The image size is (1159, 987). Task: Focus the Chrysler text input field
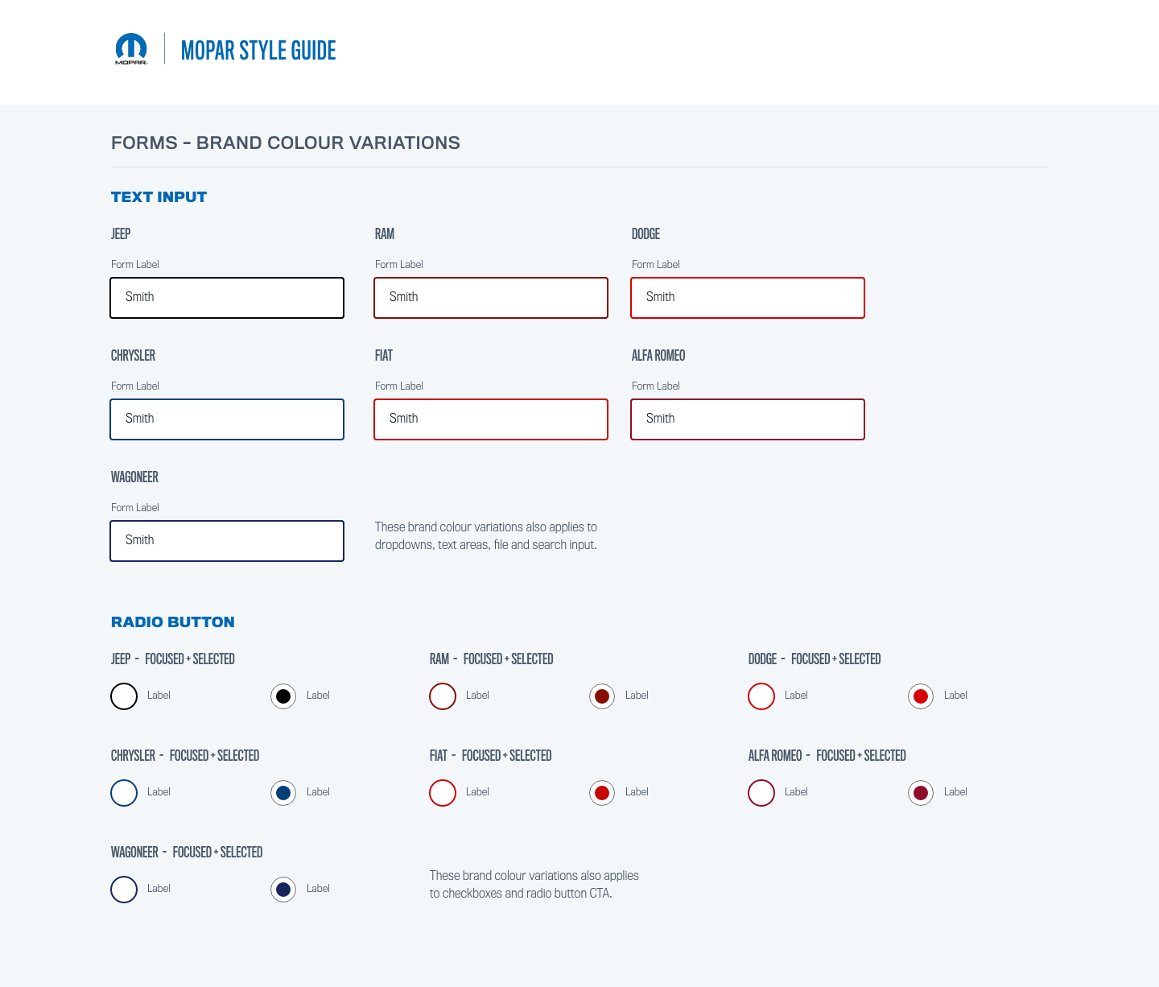coord(227,419)
